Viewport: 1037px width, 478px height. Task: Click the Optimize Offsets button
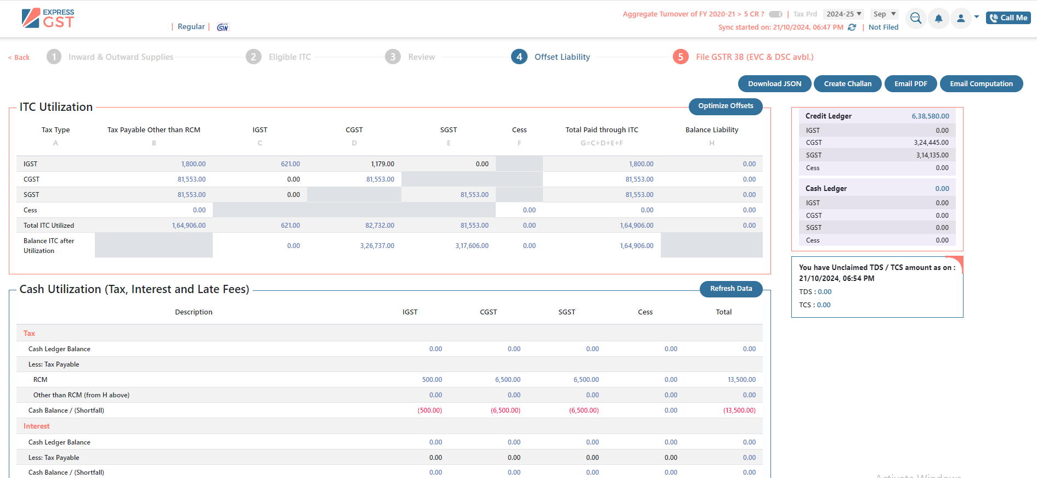pyautogui.click(x=726, y=106)
